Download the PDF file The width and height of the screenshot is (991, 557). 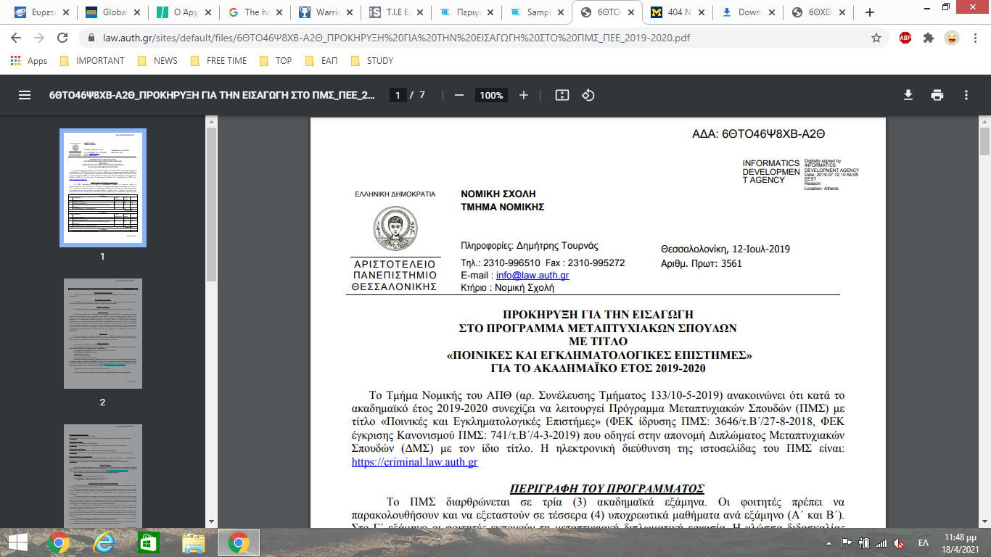click(x=908, y=95)
